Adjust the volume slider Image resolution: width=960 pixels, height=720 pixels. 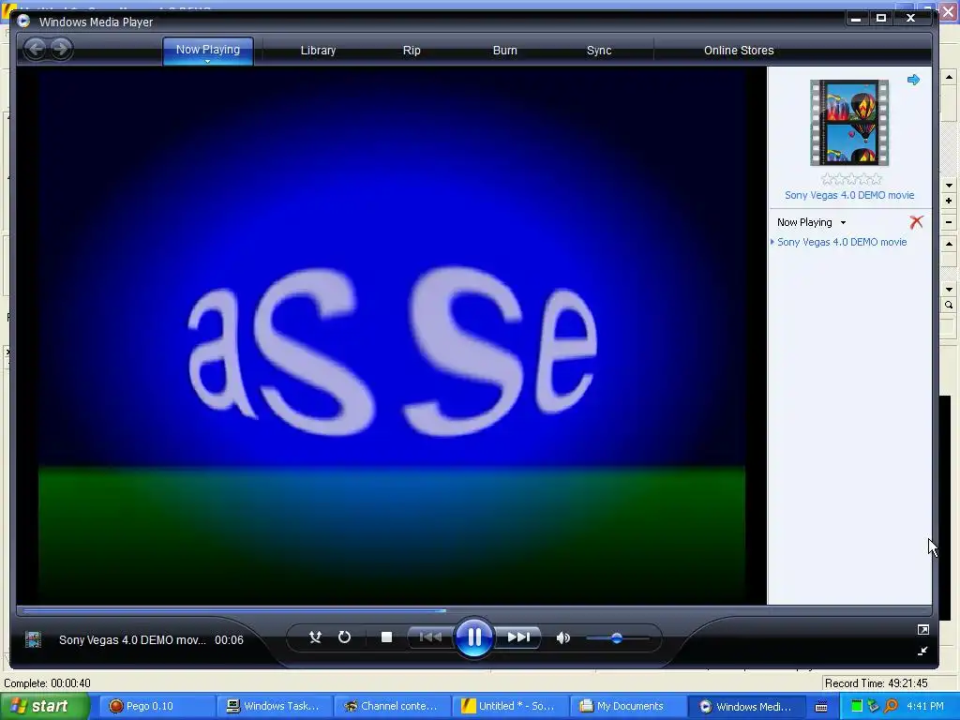(x=617, y=637)
